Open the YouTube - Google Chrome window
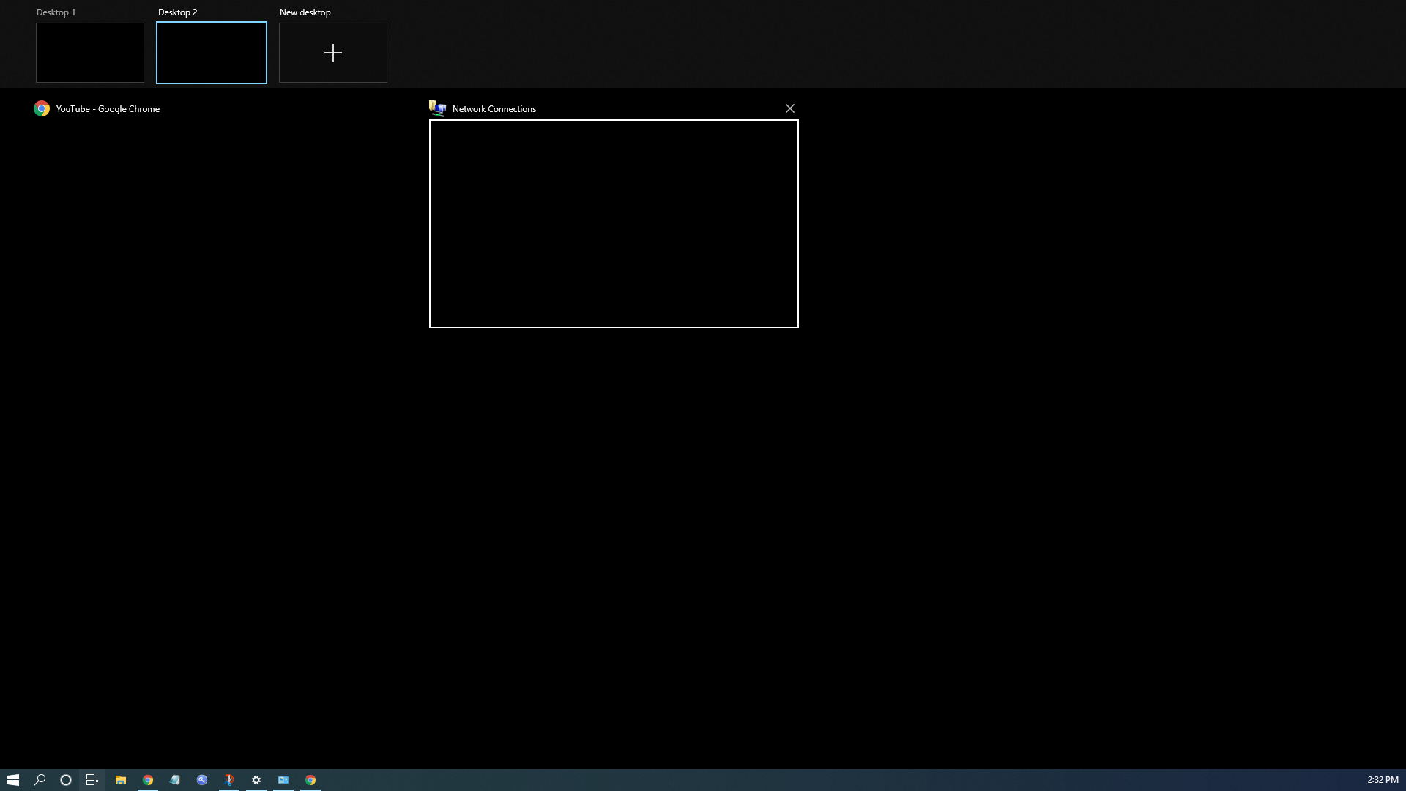Image resolution: width=1406 pixels, height=791 pixels. pyautogui.click(x=107, y=108)
